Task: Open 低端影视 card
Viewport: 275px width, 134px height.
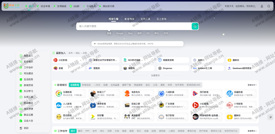Action: click(x=241, y=94)
